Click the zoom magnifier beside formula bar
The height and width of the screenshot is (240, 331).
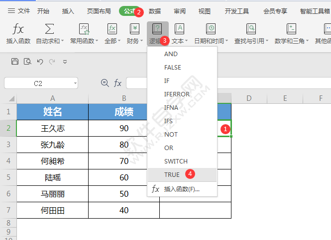[x=105, y=83]
